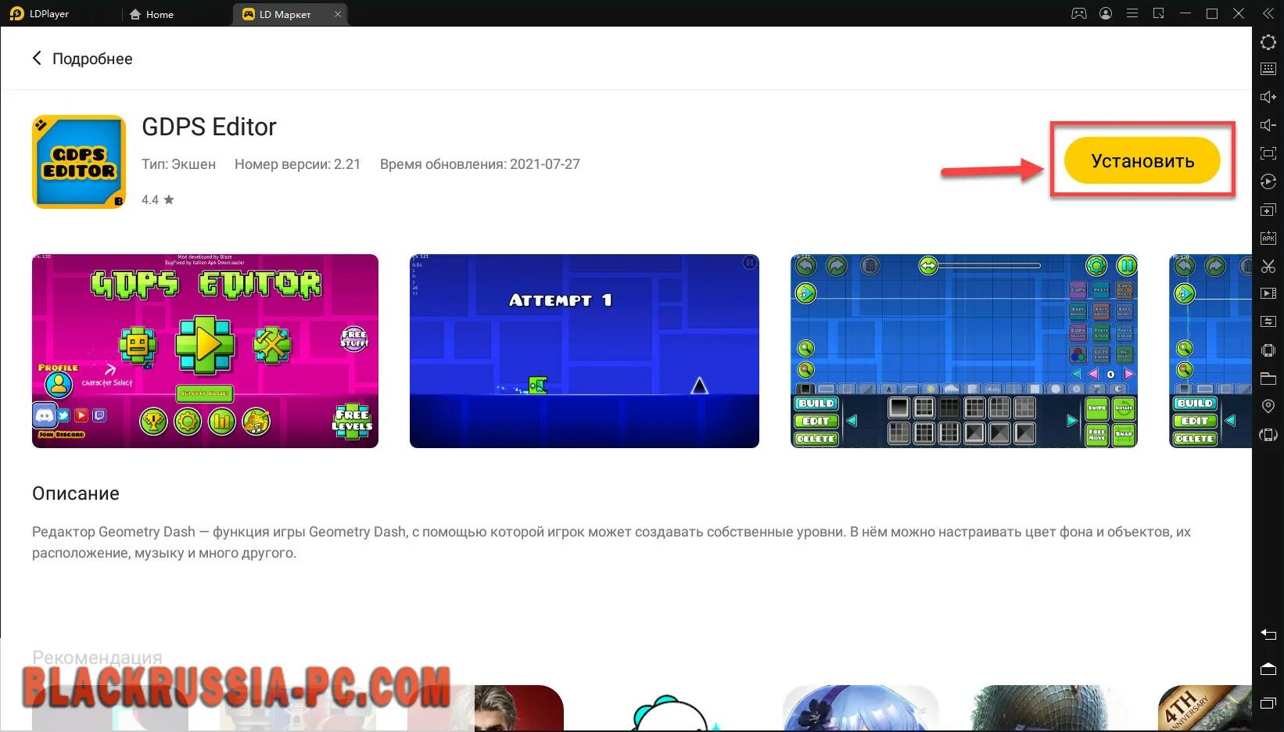The width and height of the screenshot is (1284, 732).
Task: Rotate the screen with the rotate icon
Action: pyautogui.click(x=1268, y=435)
